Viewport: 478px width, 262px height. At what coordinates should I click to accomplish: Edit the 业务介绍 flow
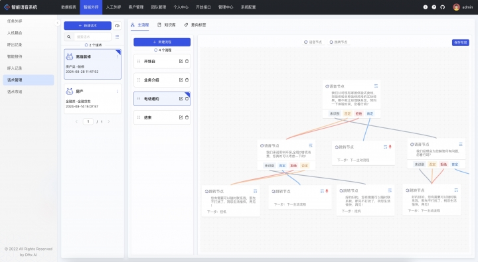[x=181, y=80]
